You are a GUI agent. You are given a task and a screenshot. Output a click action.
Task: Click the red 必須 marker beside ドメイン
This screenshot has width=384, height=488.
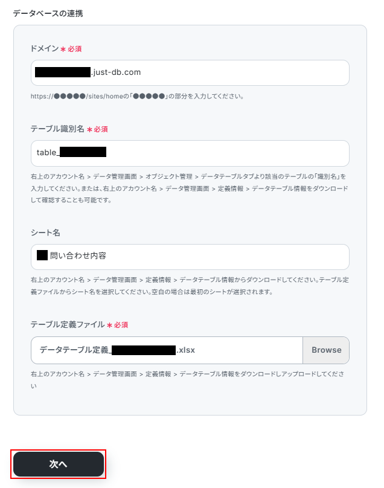tap(74, 49)
